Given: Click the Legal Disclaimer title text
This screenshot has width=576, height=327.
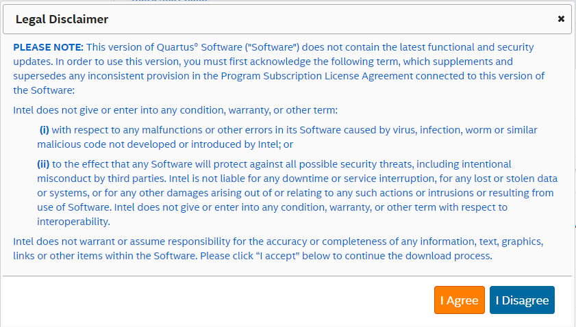Looking at the screenshot, I should [62, 20].
